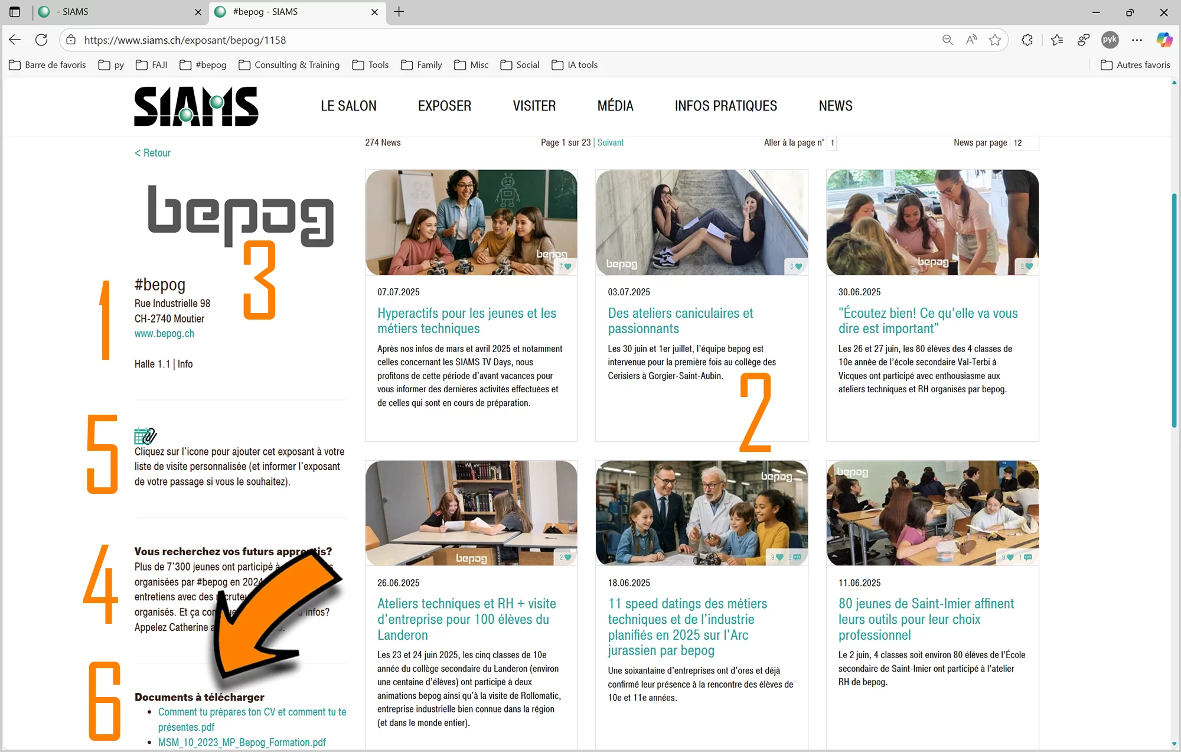Open the LE SALON menu
Image resolution: width=1181 pixels, height=752 pixels.
(348, 106)
